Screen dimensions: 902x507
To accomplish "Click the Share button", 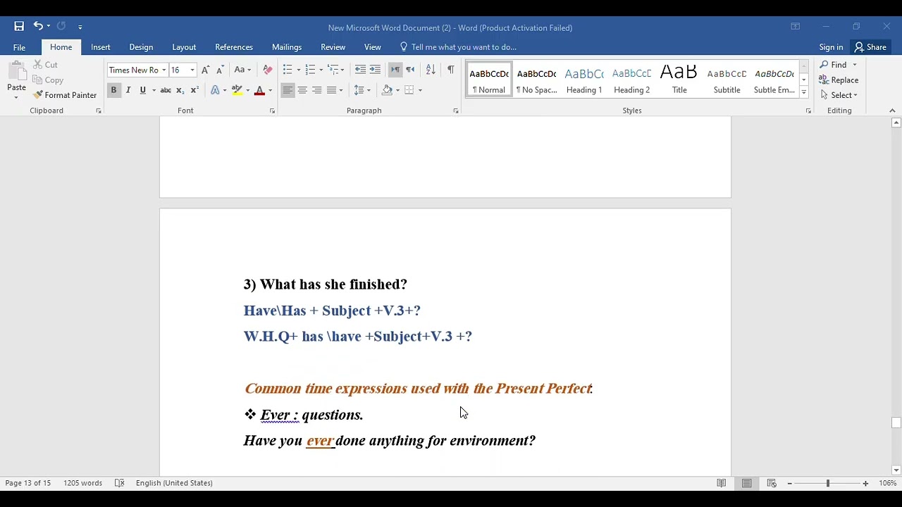I will (870, 47).
